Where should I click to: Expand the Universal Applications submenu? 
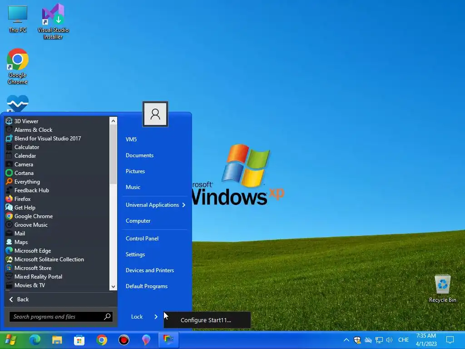155,205
